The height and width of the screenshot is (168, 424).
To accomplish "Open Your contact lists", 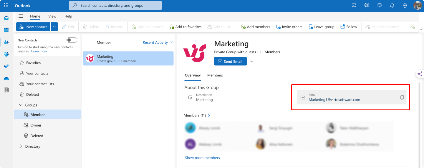I will pyautogui.click(x=47, y=84).
